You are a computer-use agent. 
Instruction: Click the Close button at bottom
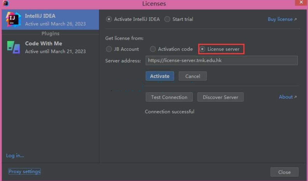tap(284, 172)
